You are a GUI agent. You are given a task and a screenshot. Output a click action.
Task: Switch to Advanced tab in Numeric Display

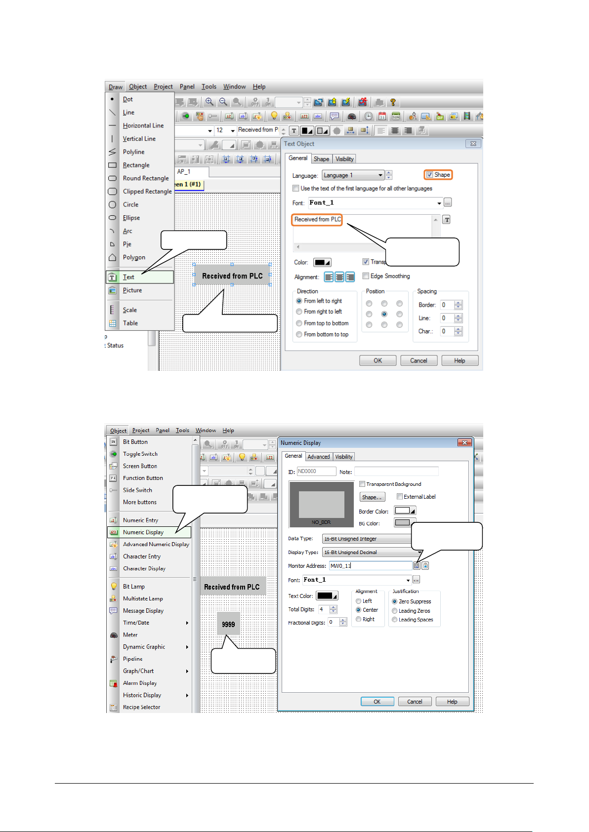[x=319, y=457]
